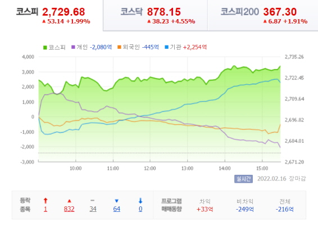
Task: Click the 프로그램 매매동향 label
Action: point(171,205)
